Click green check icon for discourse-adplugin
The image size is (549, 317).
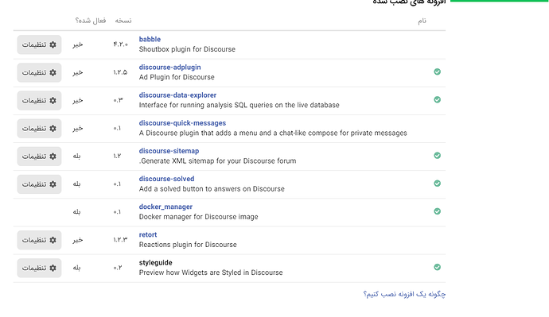click(438, 72)
